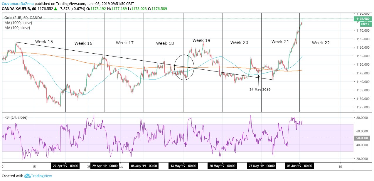Select the Week 22 text annotation
This screenshot has width=374, height=181.
pos(321,43)
